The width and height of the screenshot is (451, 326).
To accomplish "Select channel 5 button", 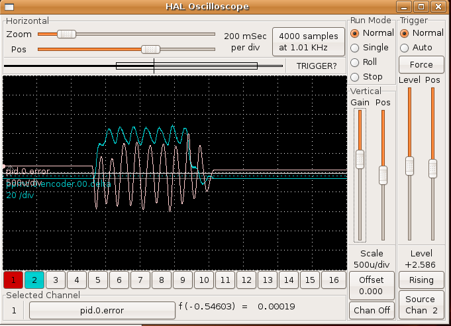I will click(98, 280).
